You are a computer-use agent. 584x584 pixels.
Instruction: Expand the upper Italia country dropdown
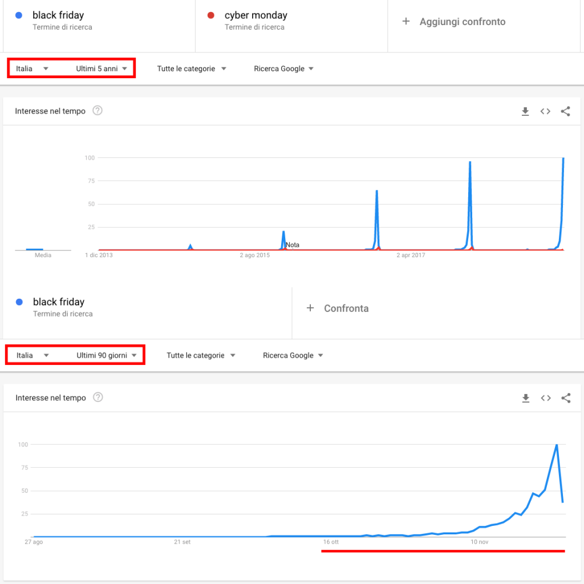point(32,68)
